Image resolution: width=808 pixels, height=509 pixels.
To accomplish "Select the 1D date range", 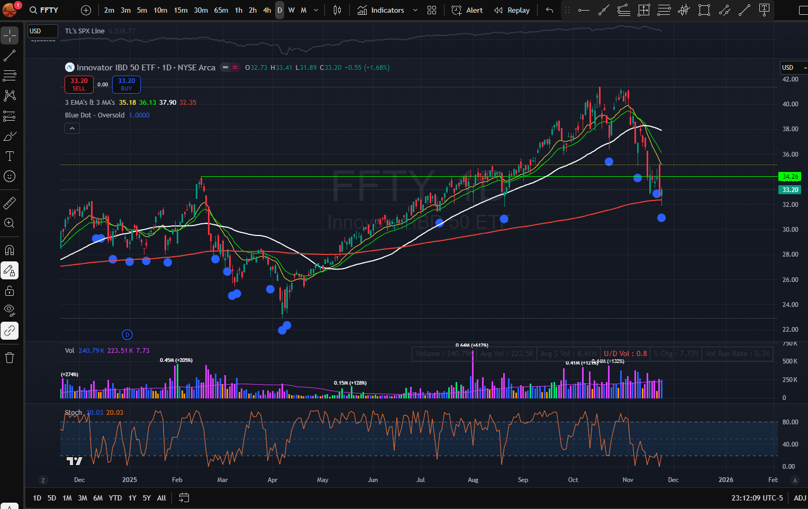I will click(x=37, y=498).
